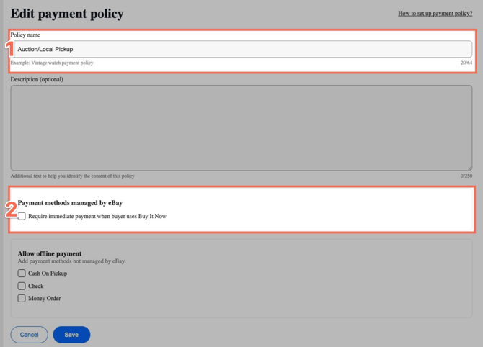
Task: Click the 'Payment methods managed by eBay' heading
Action: point(70,203)
